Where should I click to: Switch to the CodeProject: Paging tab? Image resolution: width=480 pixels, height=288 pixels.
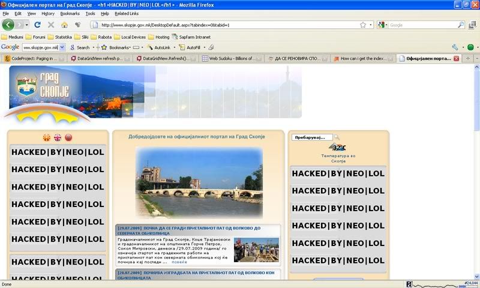(x=34, y=58)
